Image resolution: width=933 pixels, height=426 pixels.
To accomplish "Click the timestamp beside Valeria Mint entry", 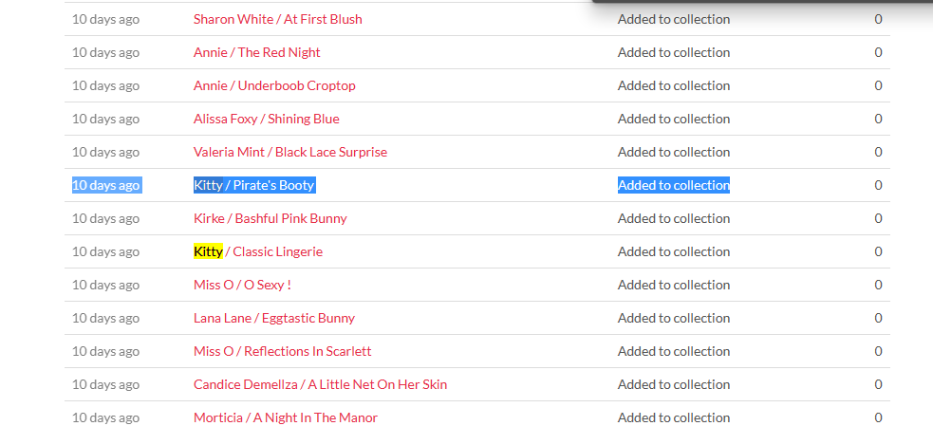I will pyautogui.click(x=106, y=152).
